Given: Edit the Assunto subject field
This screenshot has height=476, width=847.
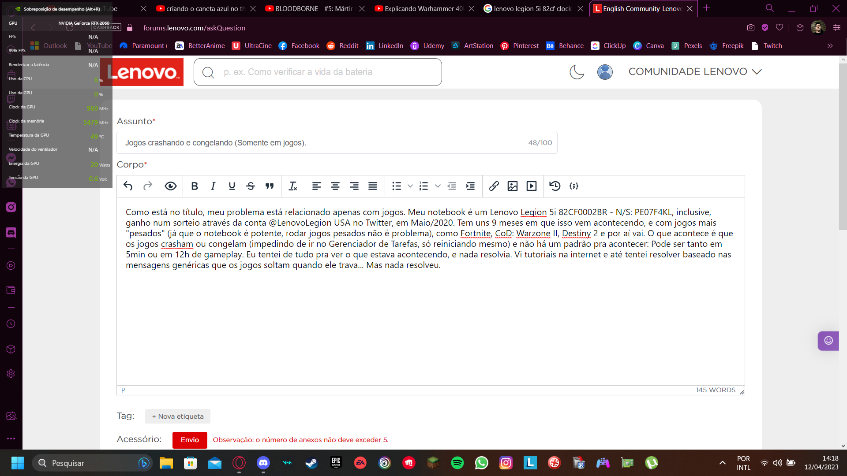Looking at the screenshot, I should pos(337,143).
